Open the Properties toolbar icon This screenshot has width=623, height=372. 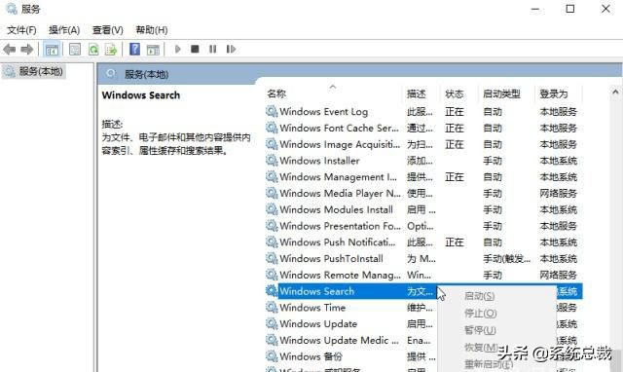75,50
